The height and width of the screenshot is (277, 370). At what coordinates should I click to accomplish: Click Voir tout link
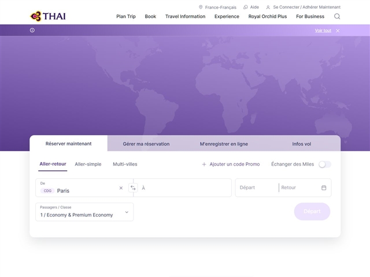(x=323, y=31)
